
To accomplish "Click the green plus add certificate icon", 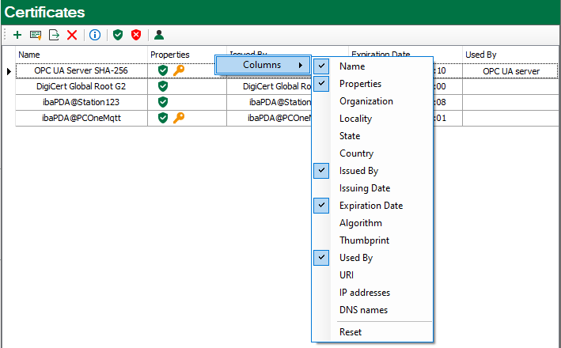I will click(17, 35).
